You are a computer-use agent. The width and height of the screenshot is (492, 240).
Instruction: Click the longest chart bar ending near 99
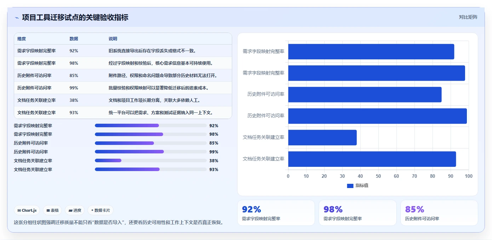377,116
